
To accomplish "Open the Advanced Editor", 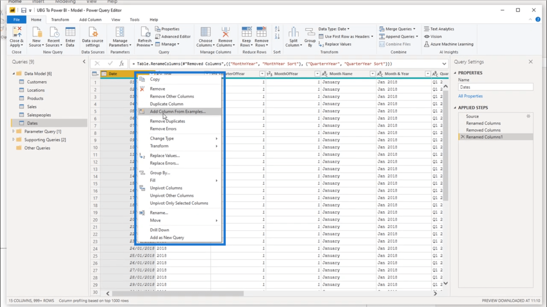I will click(173, 36).
